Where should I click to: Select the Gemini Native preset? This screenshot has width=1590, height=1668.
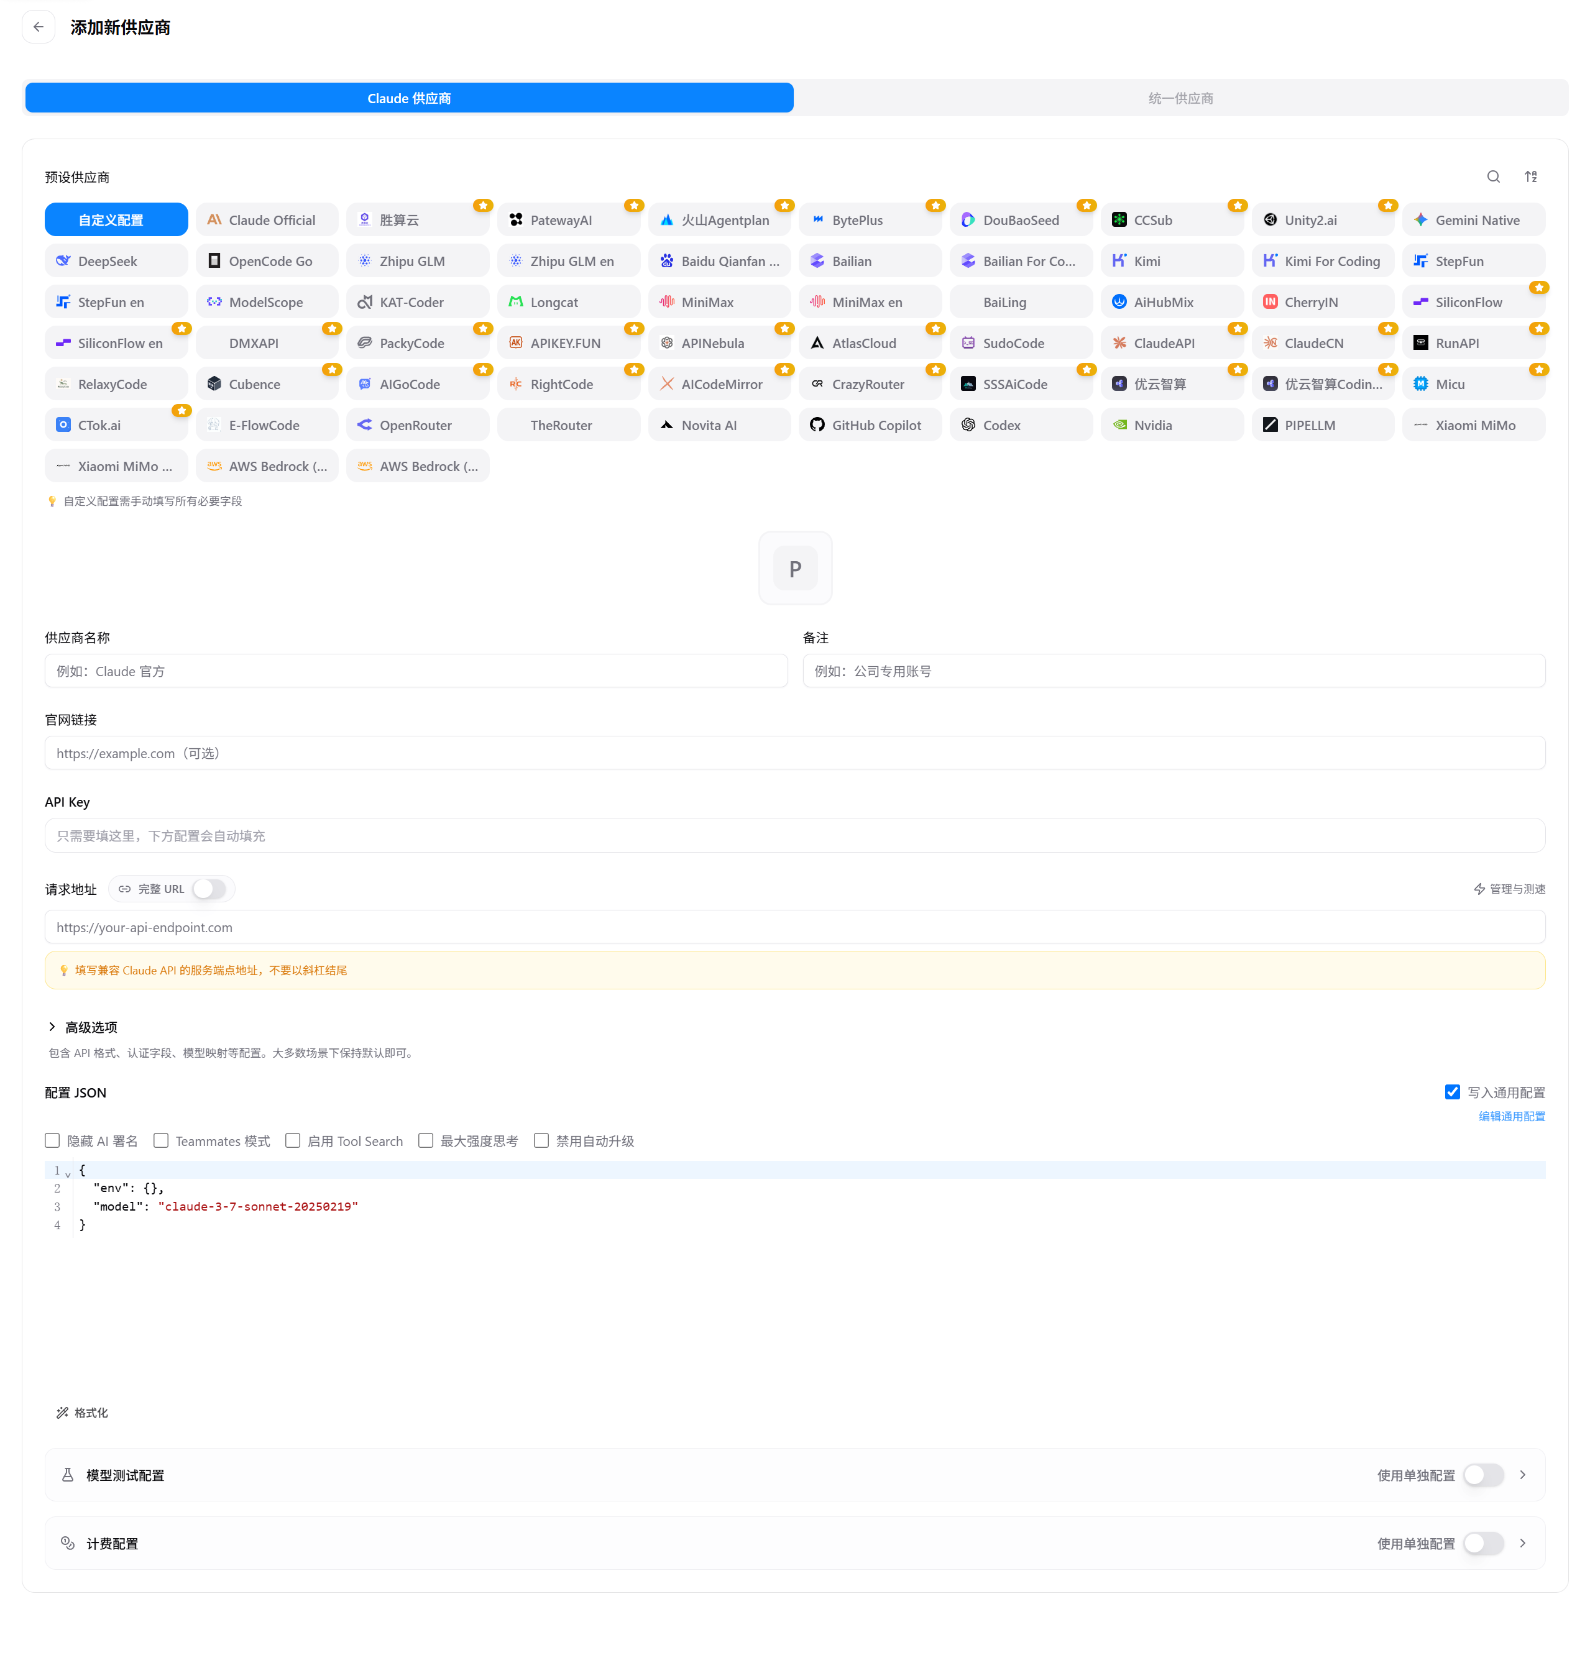coord(1474,219)
